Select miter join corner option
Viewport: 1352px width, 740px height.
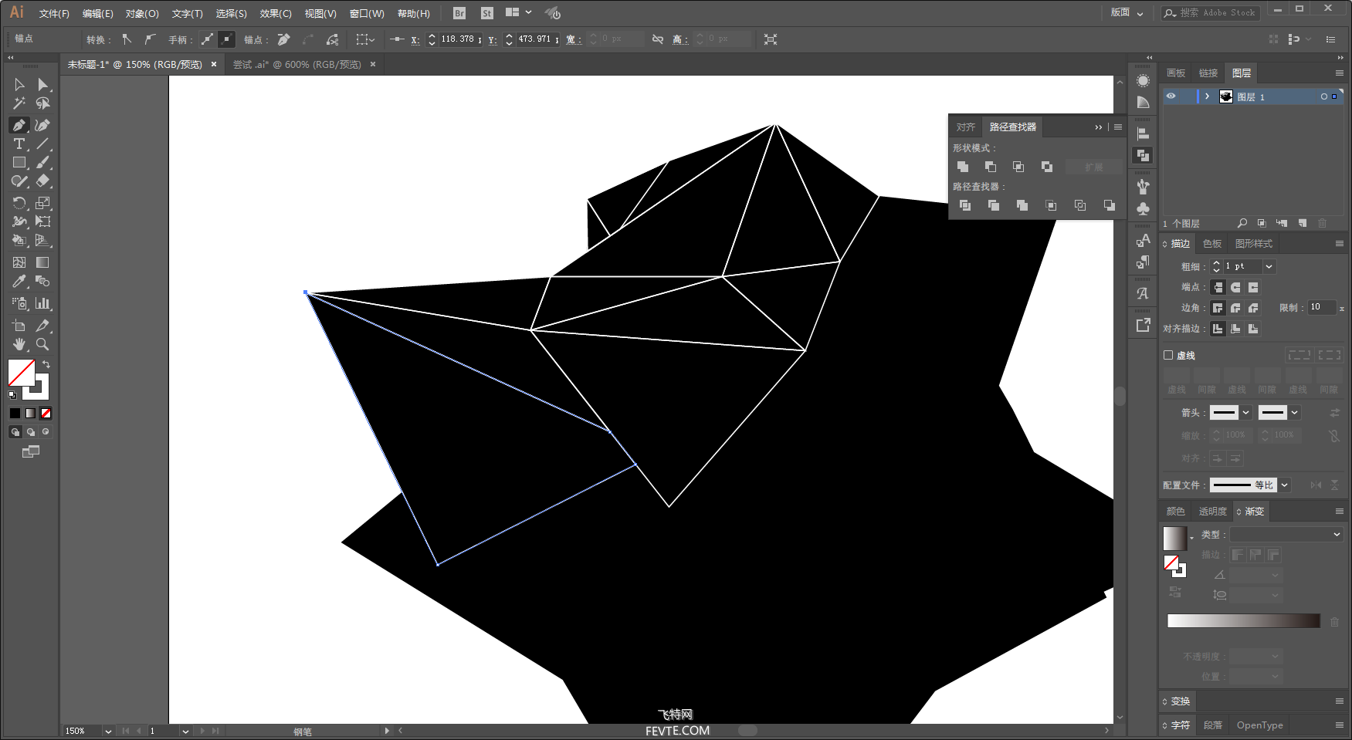(1218, 308)
